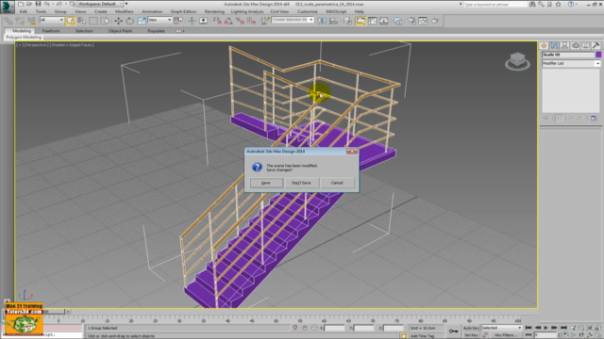Click the Save File quick-access icon
This screenshot has height=339, width=604.
coord(38,4)
